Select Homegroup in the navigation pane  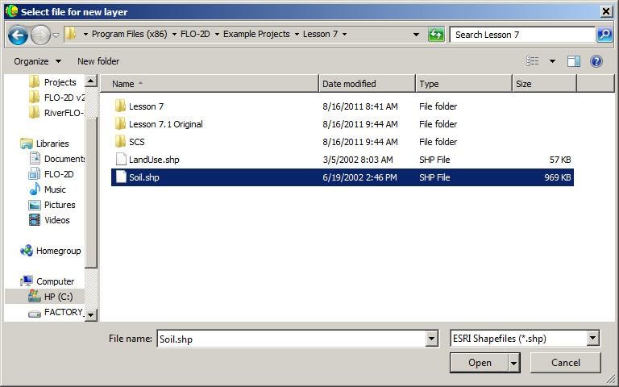click(58, 251)
